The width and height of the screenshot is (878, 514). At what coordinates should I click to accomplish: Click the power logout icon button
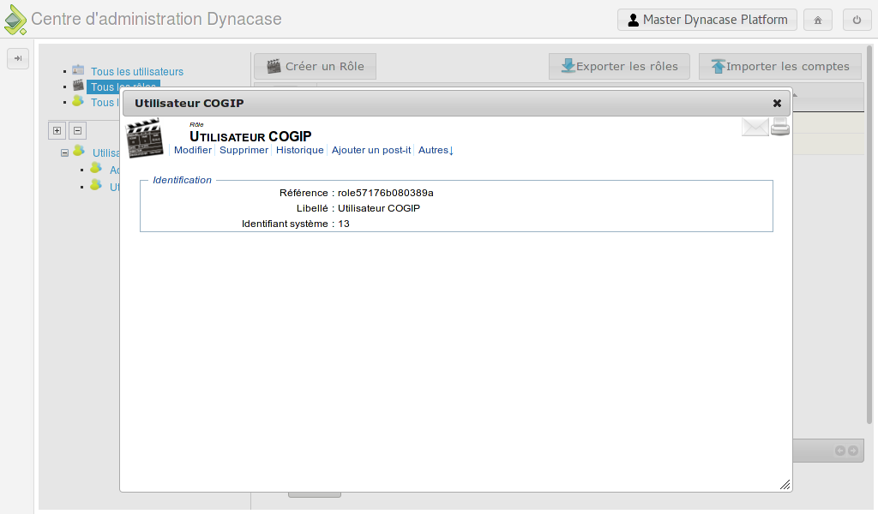click(x=857, y=21)
